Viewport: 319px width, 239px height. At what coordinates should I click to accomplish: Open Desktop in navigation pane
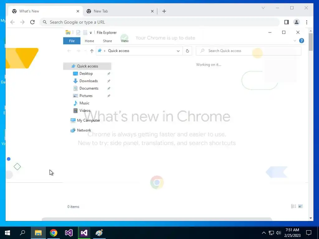coord(86,73)
